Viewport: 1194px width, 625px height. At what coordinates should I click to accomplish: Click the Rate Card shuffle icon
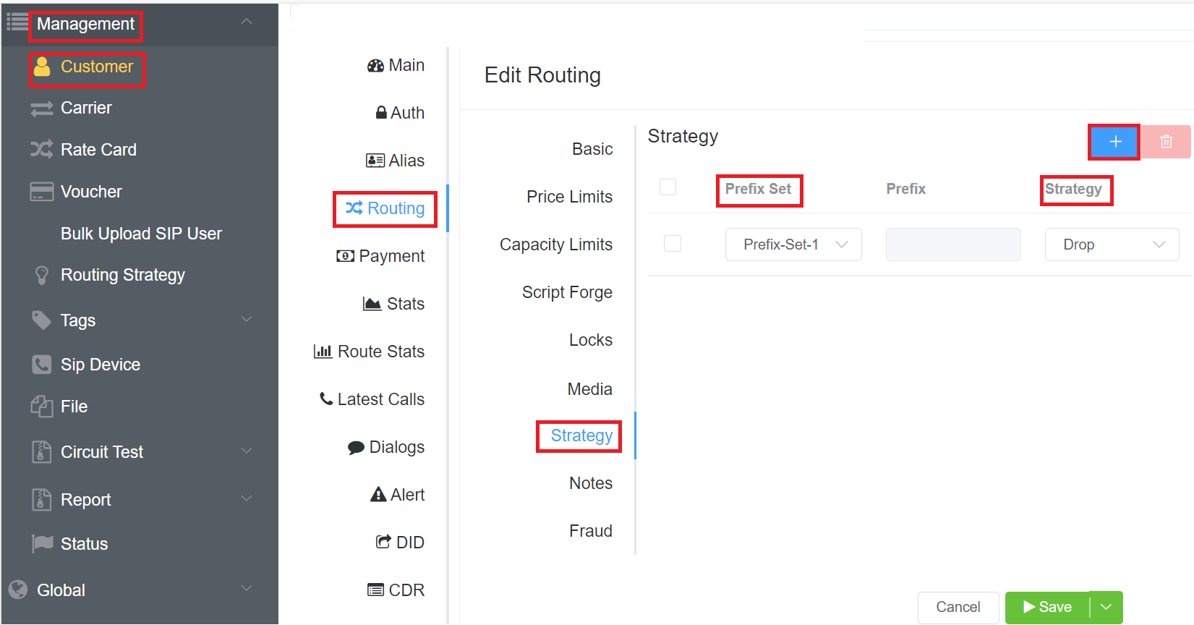[41, 150]
